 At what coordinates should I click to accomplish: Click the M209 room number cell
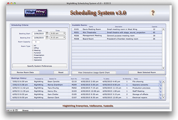click(74, 85)
